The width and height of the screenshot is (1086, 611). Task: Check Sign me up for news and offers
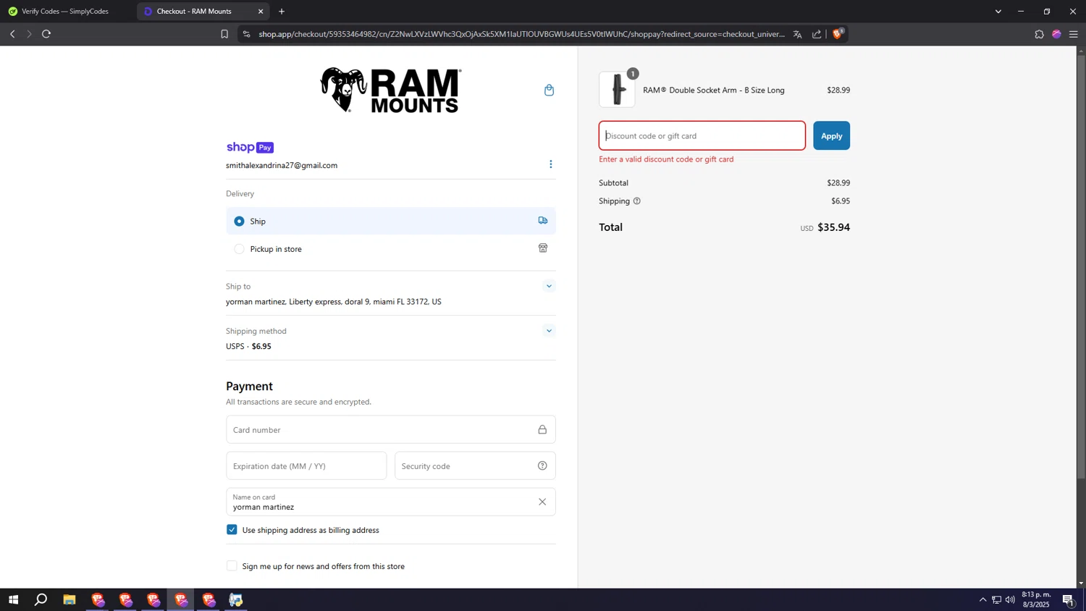click(x=232, y=566)
